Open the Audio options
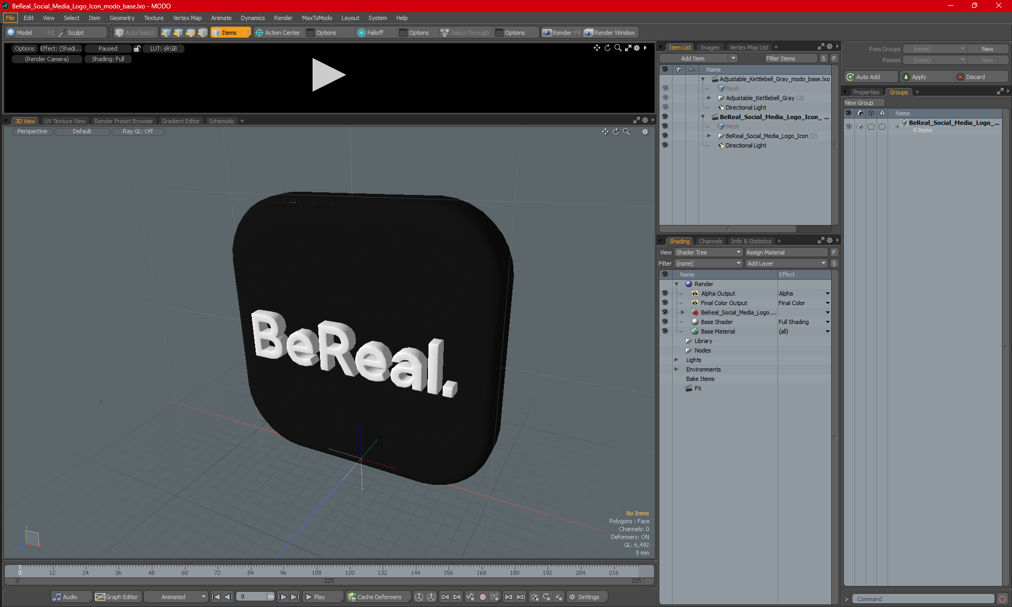This screenshot has width=1012, height=607. [x=71, y=597]
